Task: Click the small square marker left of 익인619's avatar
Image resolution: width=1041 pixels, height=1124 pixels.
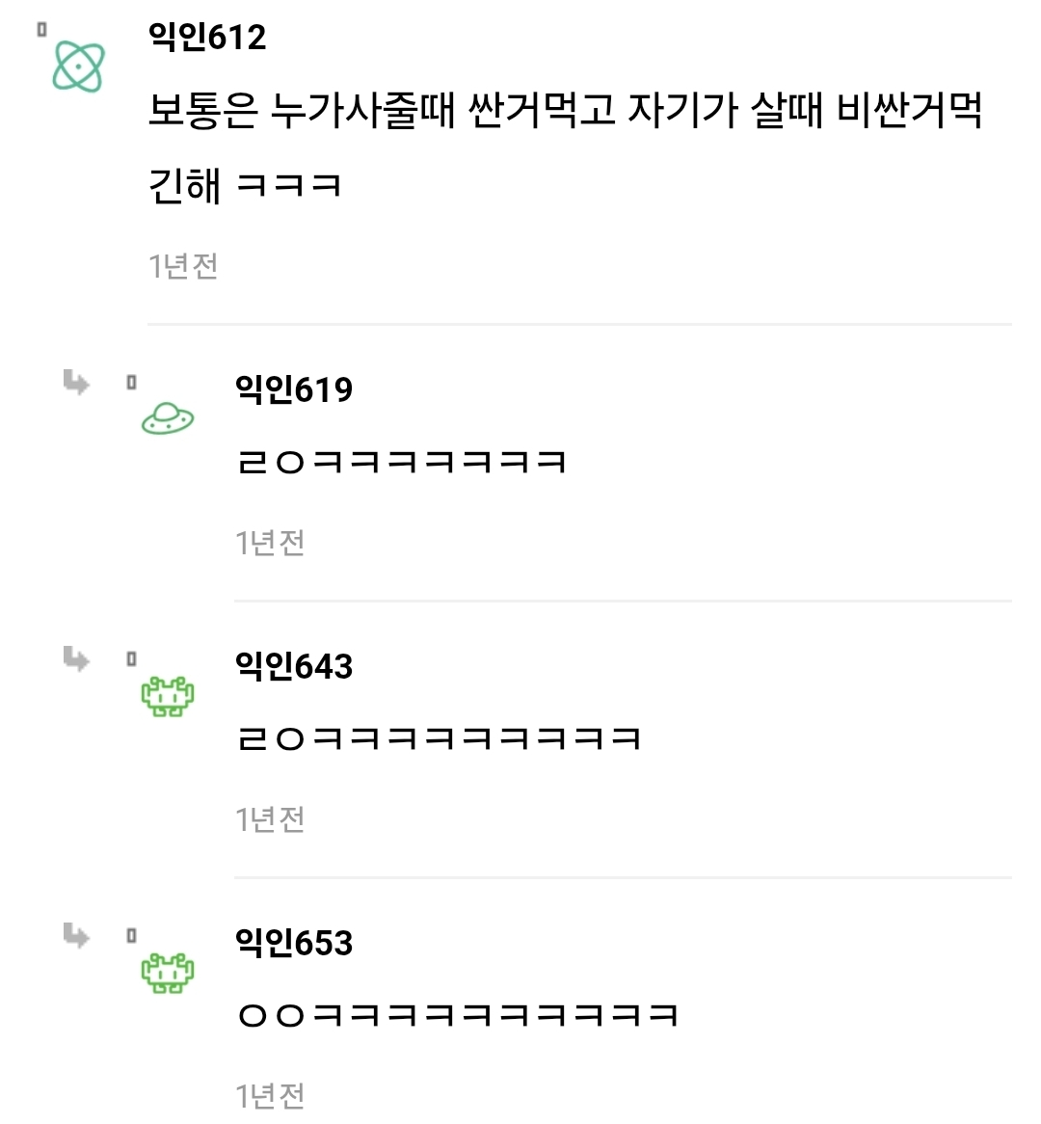Action: coord(131,383)
